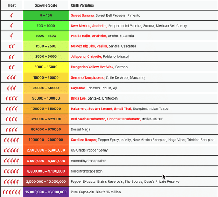Open the Red Savina Habanero link
Viewport: 218px width, 197px height.
tap(88, 119)
